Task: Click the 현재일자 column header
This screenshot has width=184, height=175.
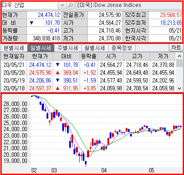Action: tap(14, 56)
